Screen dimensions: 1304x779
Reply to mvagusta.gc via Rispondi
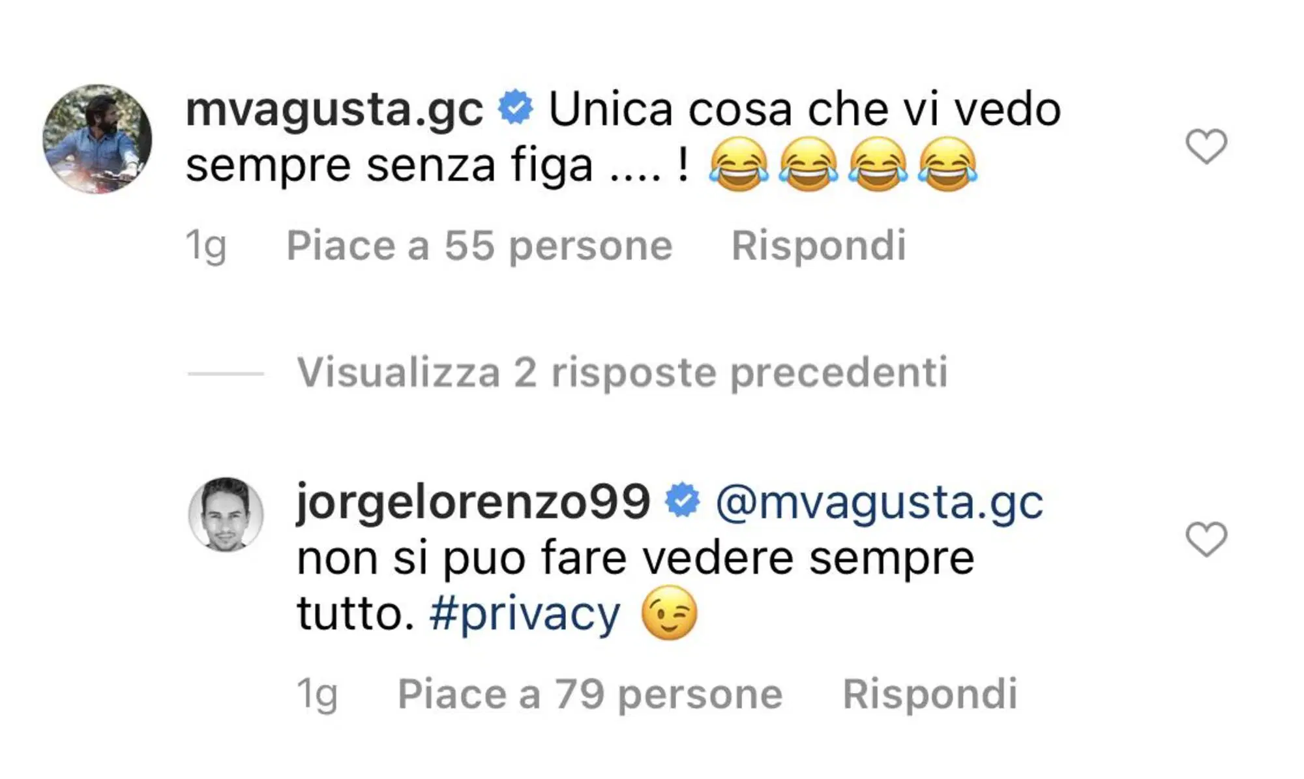819,246
